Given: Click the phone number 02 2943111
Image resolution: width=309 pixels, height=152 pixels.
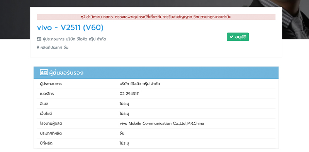Looking at the screenshot, I should pyautogui.click(x=129, y=94).
